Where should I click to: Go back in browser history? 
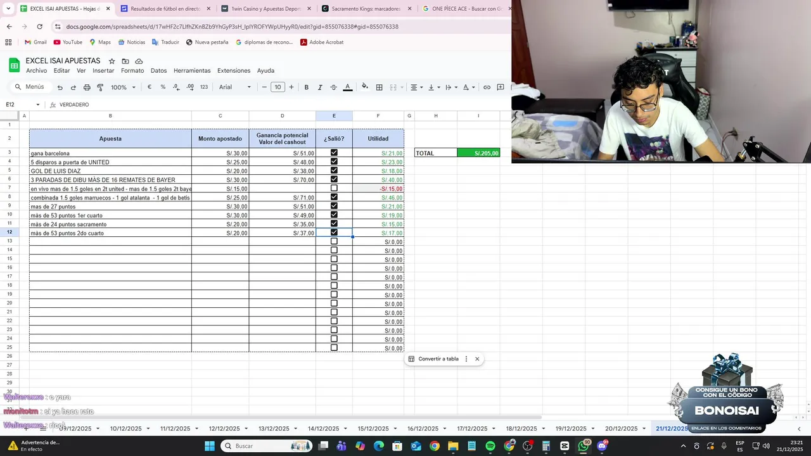tap(9, 27)
